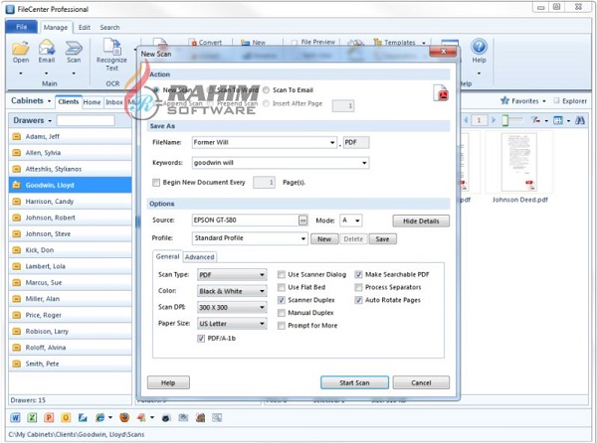Toggle the PDF/A-1b checkbox
The height and width of the screenshot is (443, 597).
pyautogui.click(x=201, y=338)
